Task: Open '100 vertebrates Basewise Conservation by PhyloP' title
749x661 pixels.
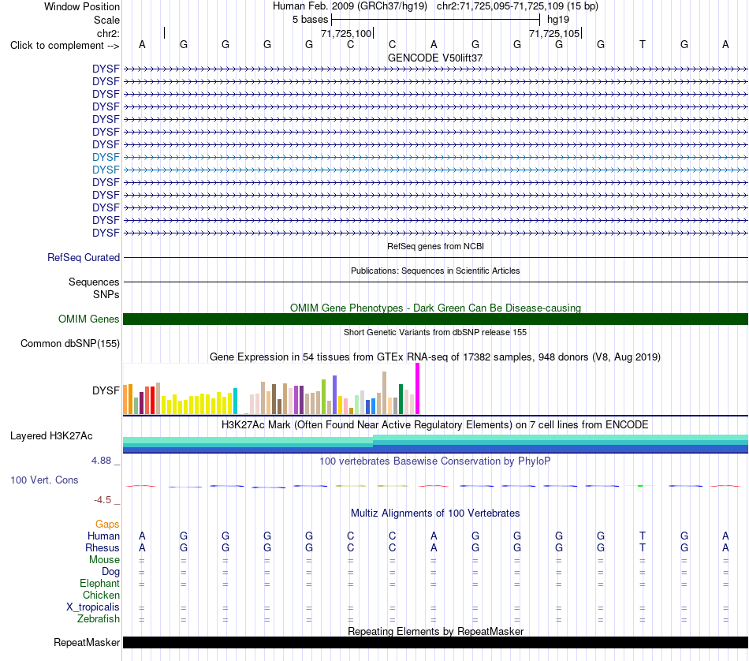Action: coord(435,461)
